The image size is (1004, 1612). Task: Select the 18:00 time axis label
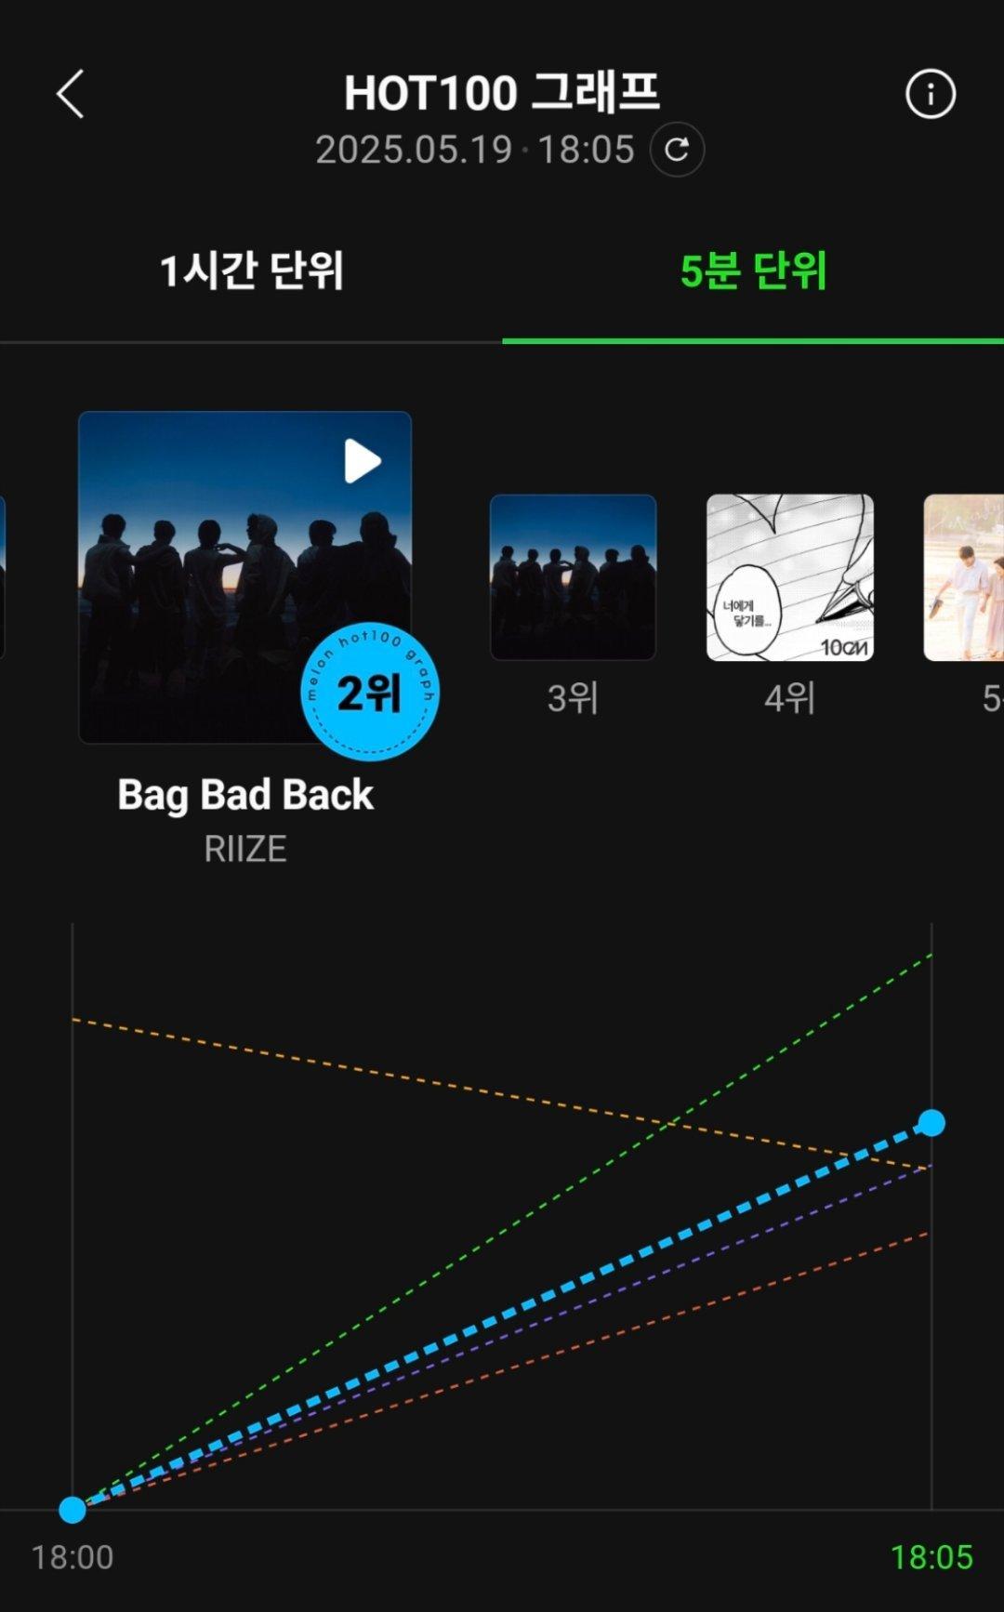[73, 1557]
